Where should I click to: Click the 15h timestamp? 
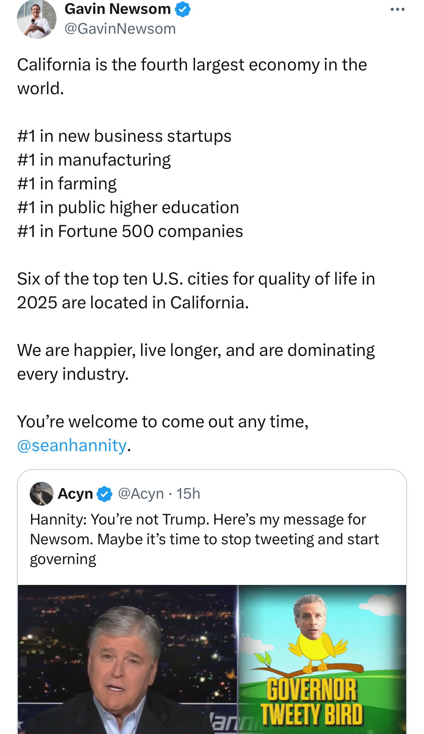(188, 494)
